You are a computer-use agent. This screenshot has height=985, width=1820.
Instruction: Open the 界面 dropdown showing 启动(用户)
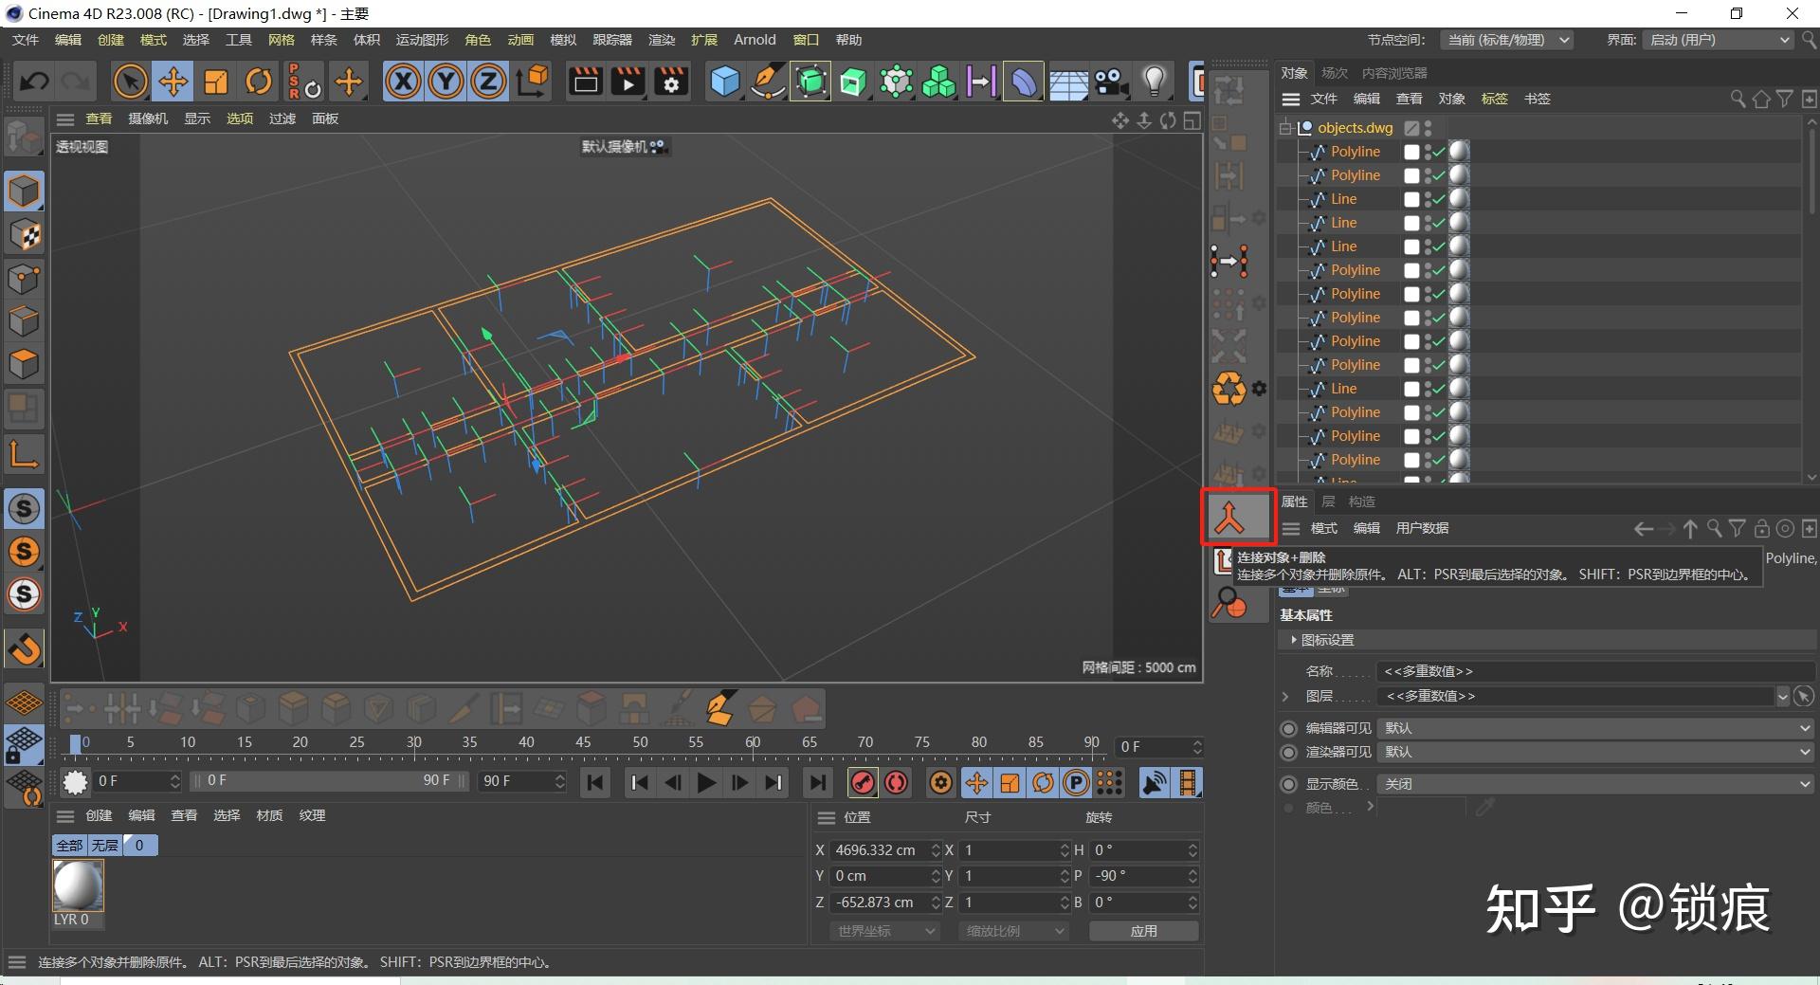point(1716,40)
